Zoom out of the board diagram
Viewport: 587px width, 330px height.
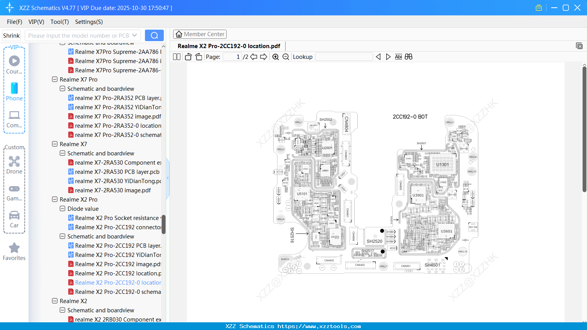(x=286, y=57)
